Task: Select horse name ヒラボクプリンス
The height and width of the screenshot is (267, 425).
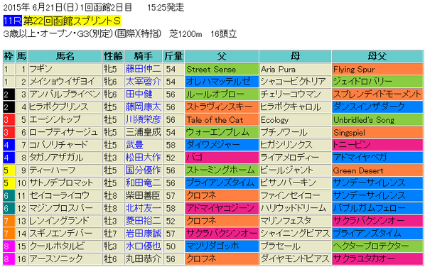Action: click(59, 107)
